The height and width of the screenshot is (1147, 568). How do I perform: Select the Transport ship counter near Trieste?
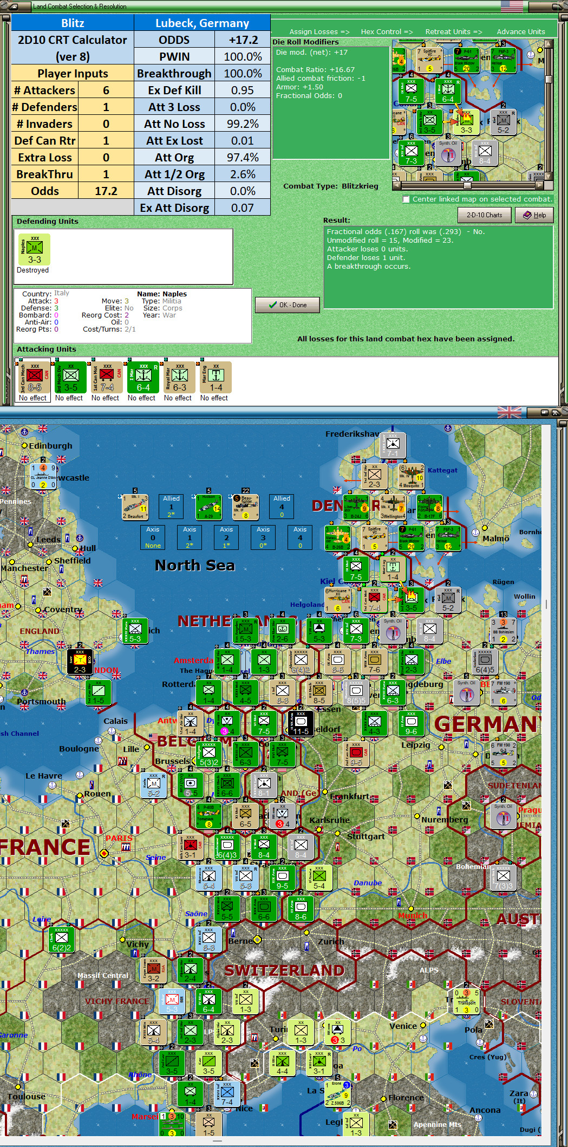coord(467,1001)
